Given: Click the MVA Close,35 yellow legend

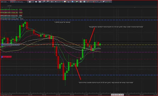Looking at the screenshot, I should pos(11,13).
